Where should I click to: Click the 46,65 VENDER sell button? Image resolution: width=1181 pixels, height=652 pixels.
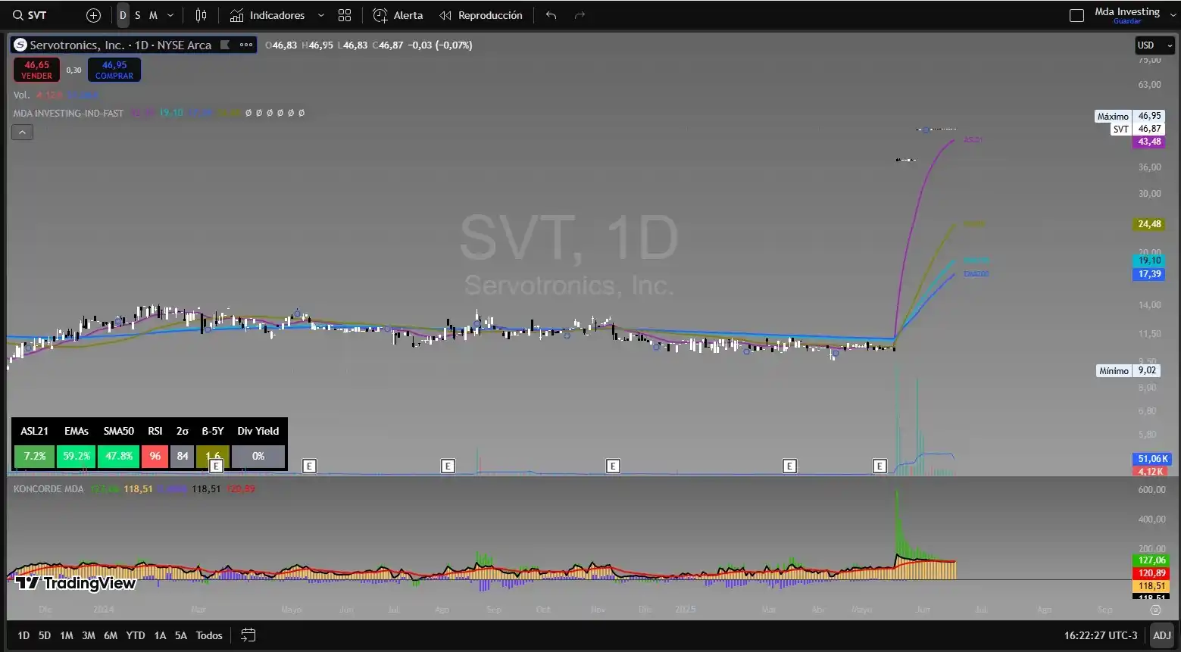37,70
